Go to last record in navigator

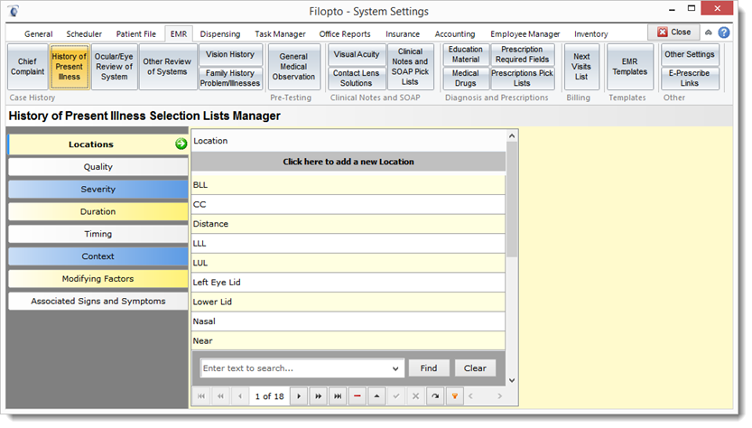[x=338, y=396]
